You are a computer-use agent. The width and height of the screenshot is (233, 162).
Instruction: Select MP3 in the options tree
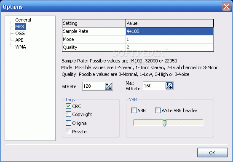20,27
